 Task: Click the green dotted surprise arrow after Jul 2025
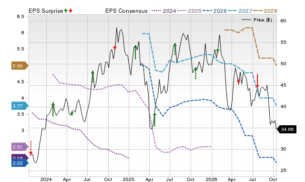pos(175,50)
